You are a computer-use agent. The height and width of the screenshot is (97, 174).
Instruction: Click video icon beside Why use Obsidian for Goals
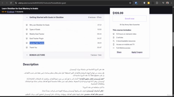[27, 25]
